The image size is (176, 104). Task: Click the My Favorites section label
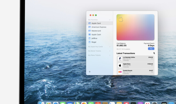tap(93, 20)
